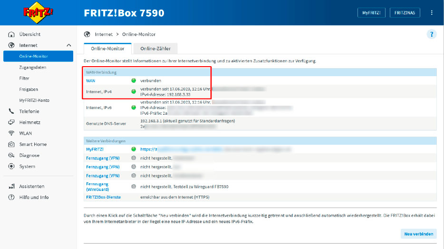Click the FRITZ!NAS header button
Viewport: 444px width, 249px height.
405,13
